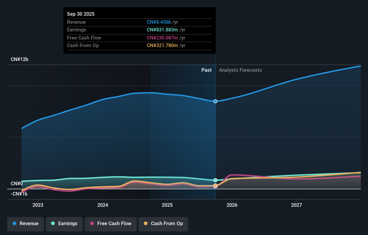
Task: Select the Earnings data point marker
Action: (x=215, y=180)
